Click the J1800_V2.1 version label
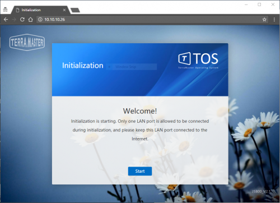The height and width of the screenshot is (203, 280). coord(261,191)
